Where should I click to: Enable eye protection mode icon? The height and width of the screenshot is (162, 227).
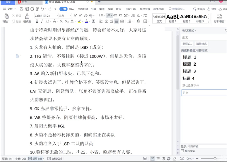(145, 159)
